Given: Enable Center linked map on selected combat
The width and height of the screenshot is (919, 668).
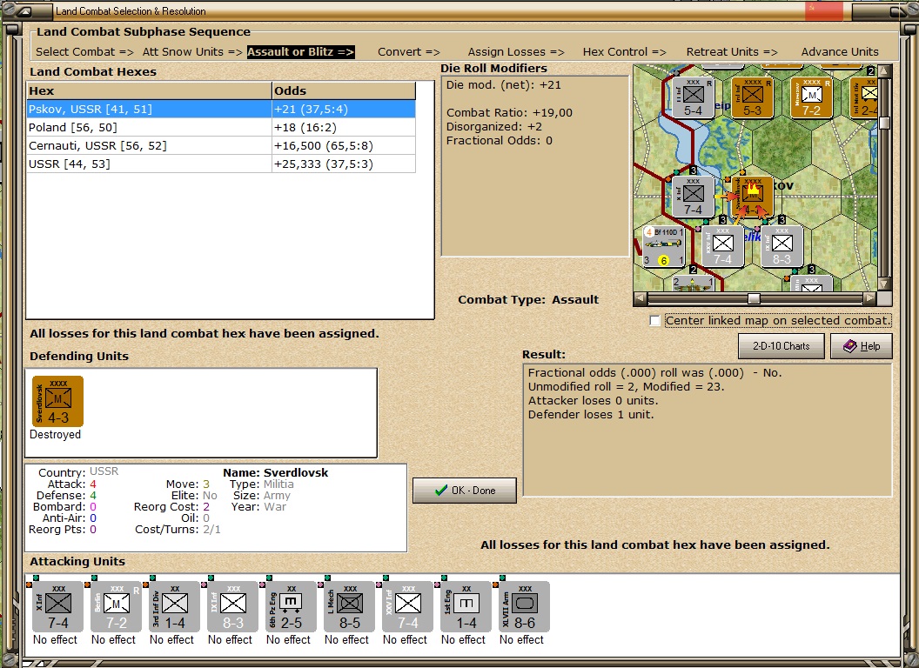Looking at the screenshot, I should click(x=654, y=321).
